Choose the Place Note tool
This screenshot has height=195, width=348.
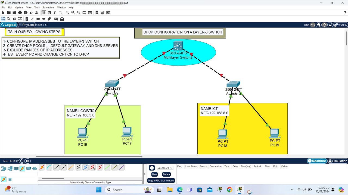[27, 19]
